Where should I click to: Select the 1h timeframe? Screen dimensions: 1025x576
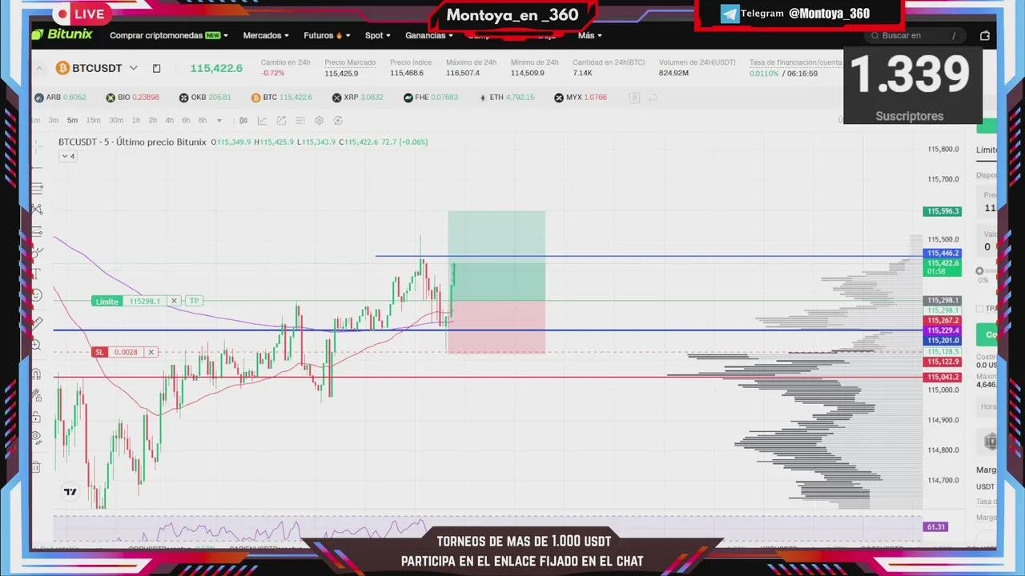tap(136, 121)
